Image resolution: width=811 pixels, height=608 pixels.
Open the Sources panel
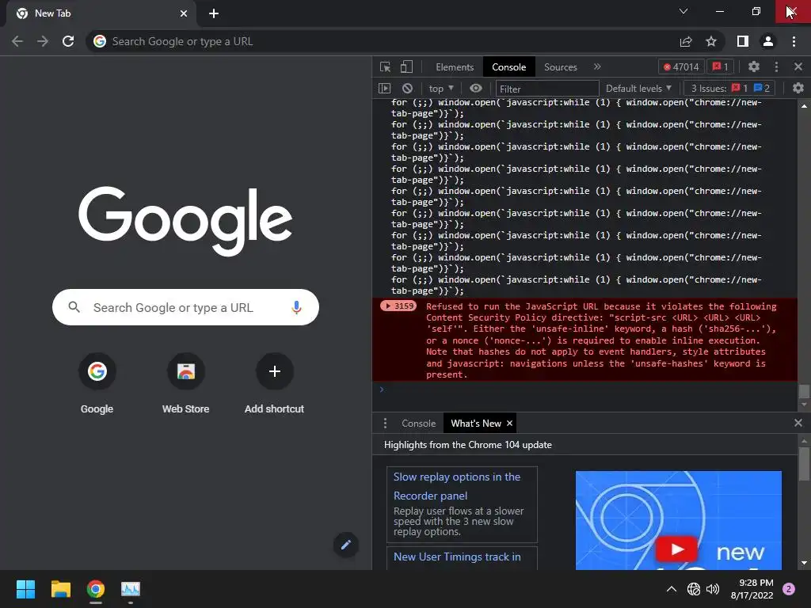click(x=560, y=67)
